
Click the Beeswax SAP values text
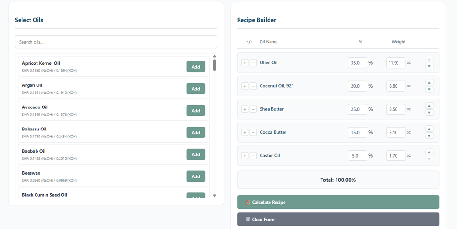[x=50, y=180]
